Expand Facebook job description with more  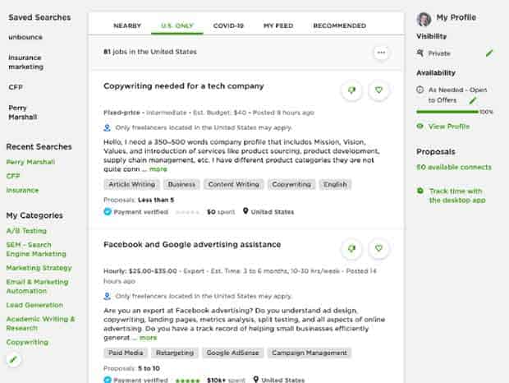pos(148,338)
